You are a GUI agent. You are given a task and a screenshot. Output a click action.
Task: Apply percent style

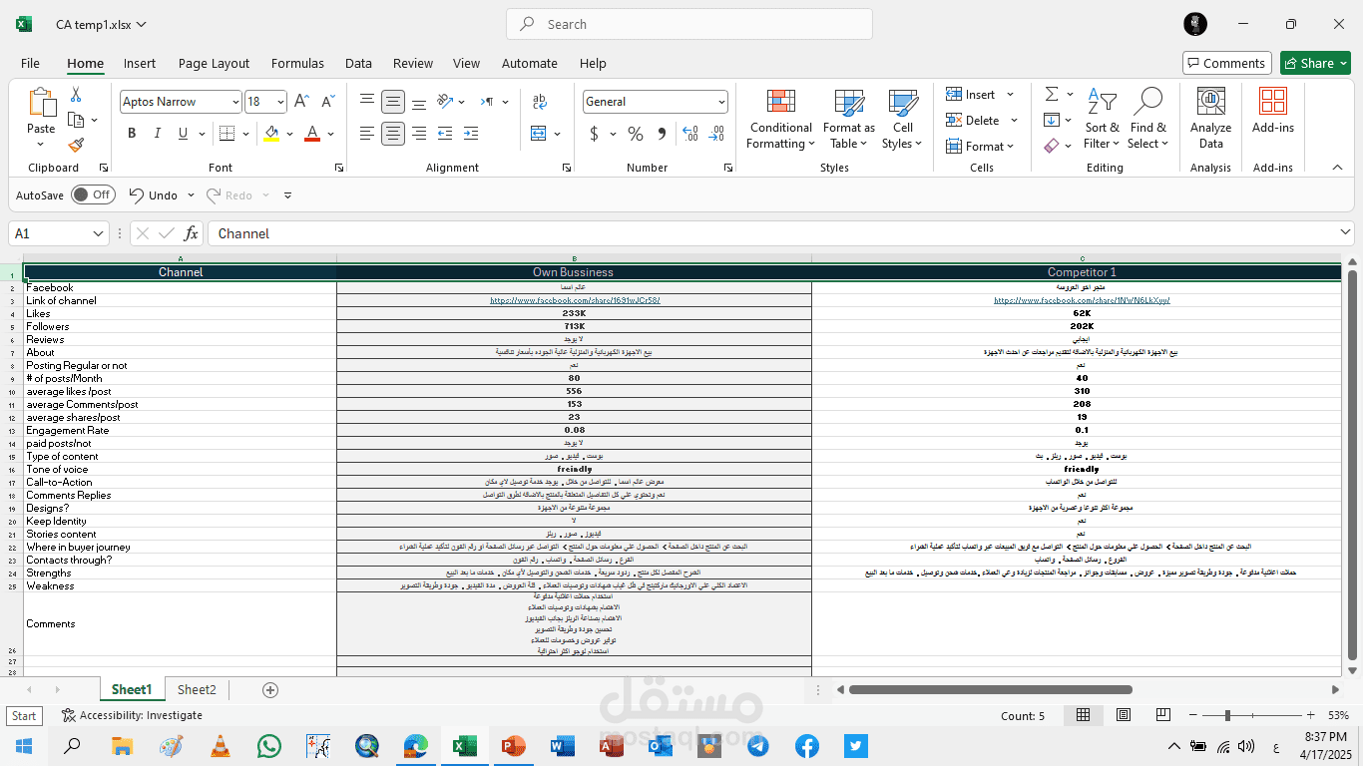click(636, 134)
